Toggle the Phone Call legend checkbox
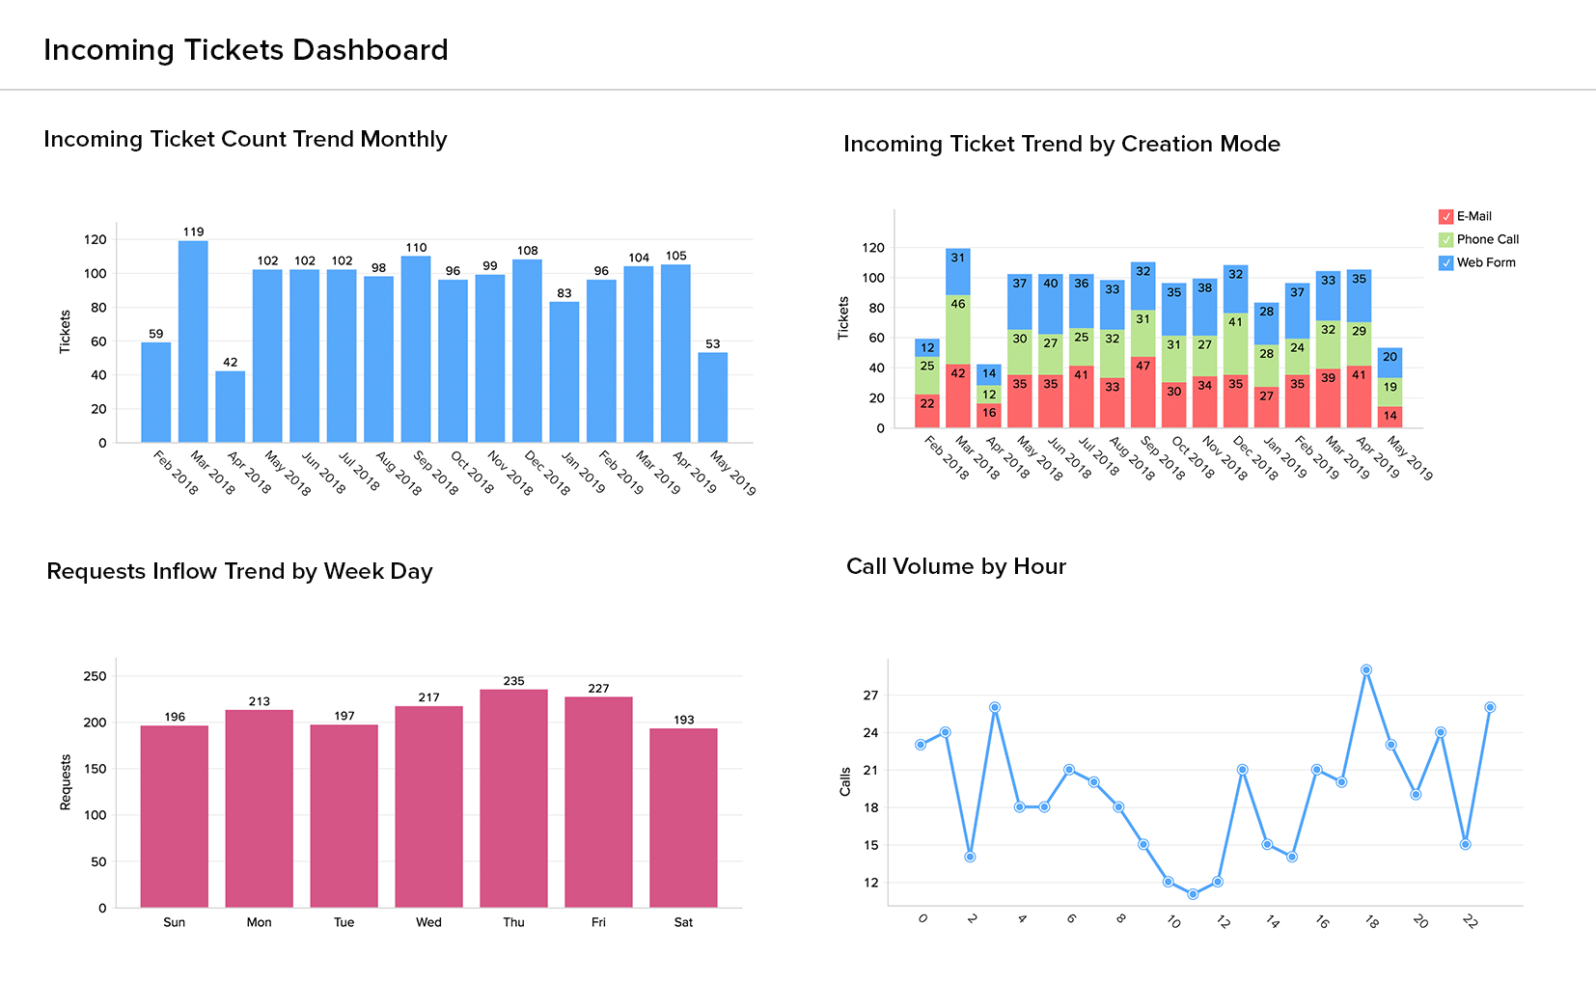The image size is (1596, 982). (1445, 240)
